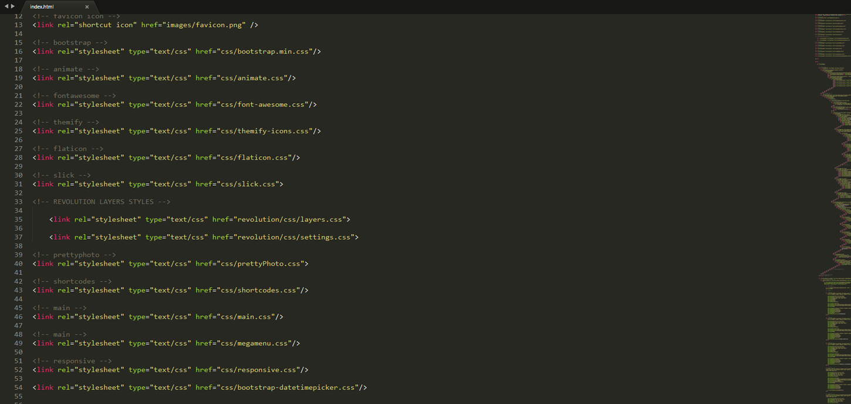Click the fontawesome comment

coord(75,96)
